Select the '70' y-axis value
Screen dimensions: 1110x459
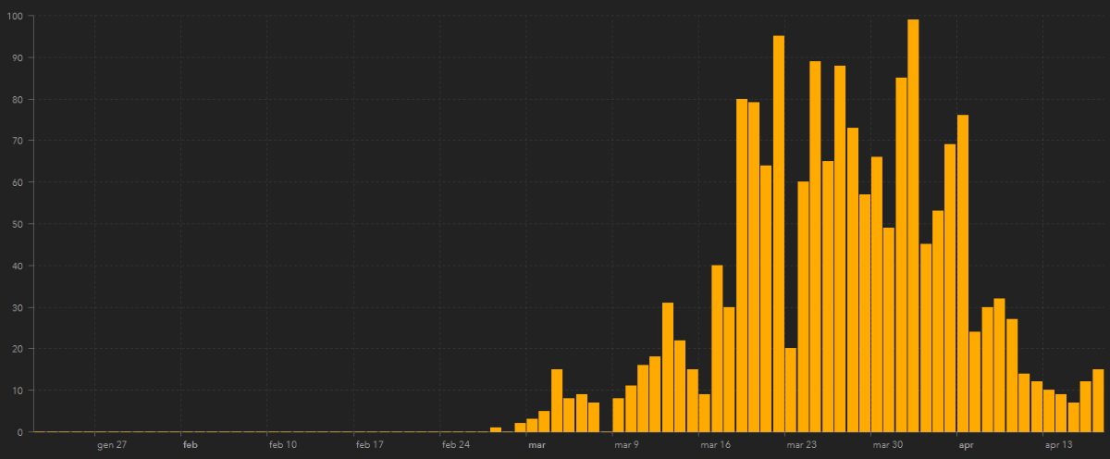[x=18, y=141]
